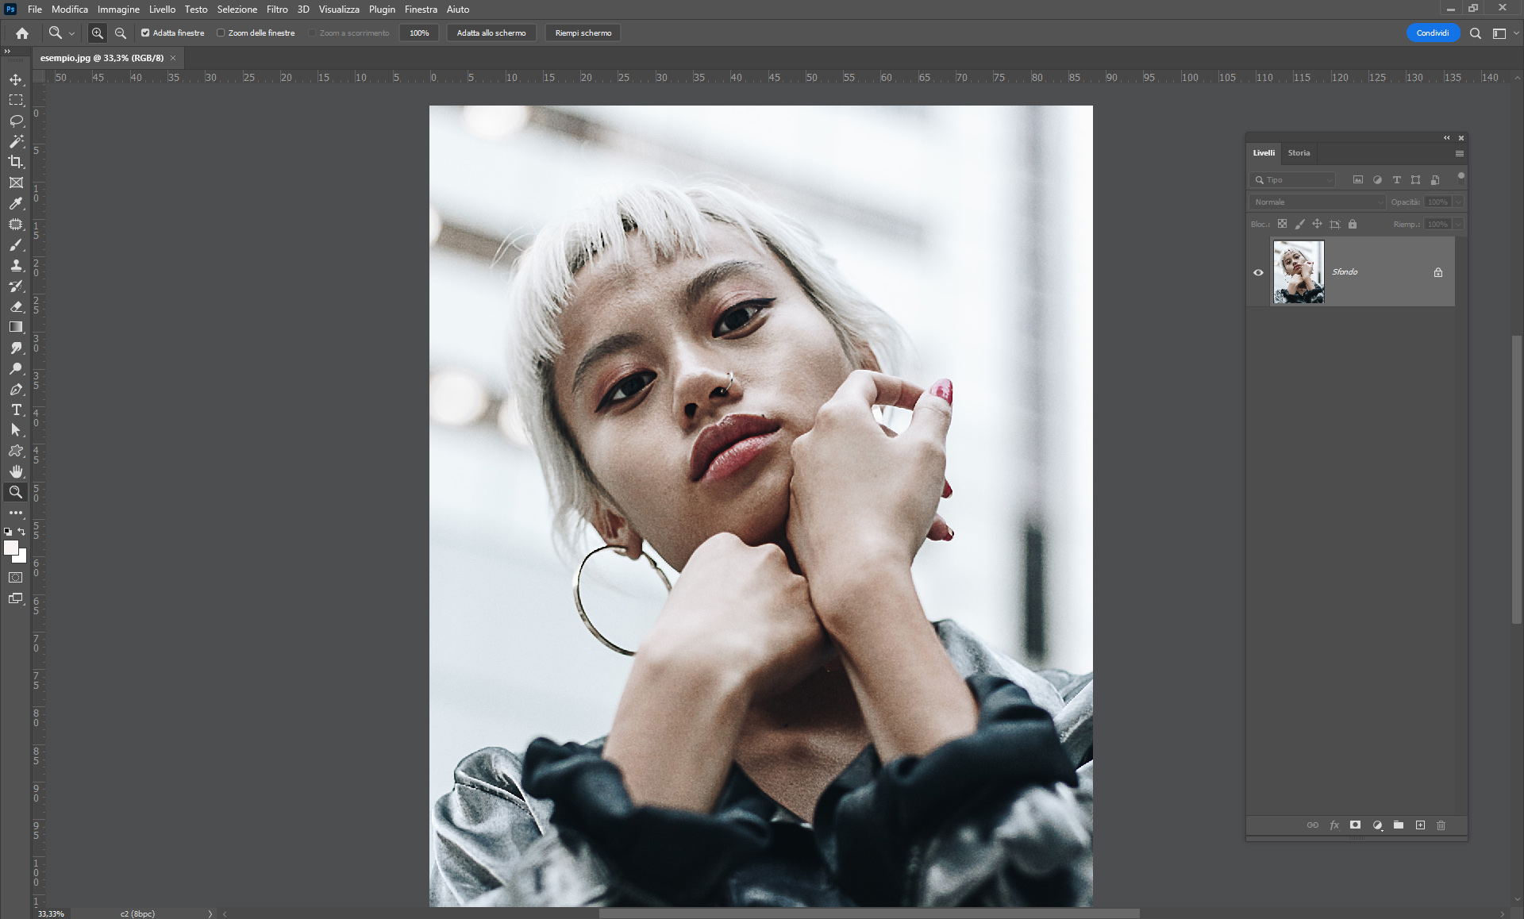1524x919 pixels.
Task: Add a layer mask icon
Action: click(1355, 825)
